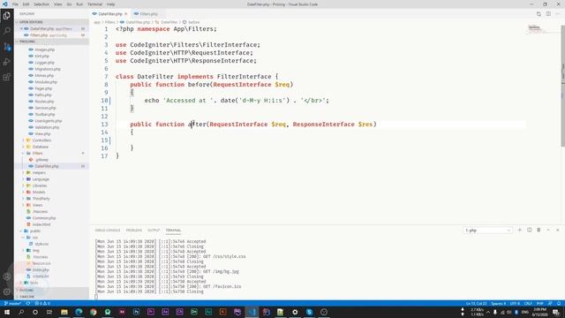Change the PHP language mode in status bar

pyautogui.click(x=539, y=304)
